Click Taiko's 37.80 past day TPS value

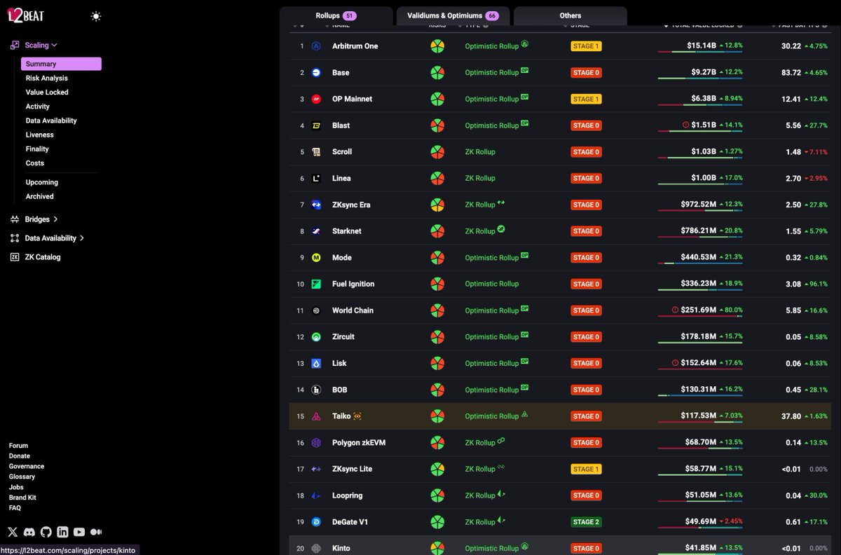791,416
